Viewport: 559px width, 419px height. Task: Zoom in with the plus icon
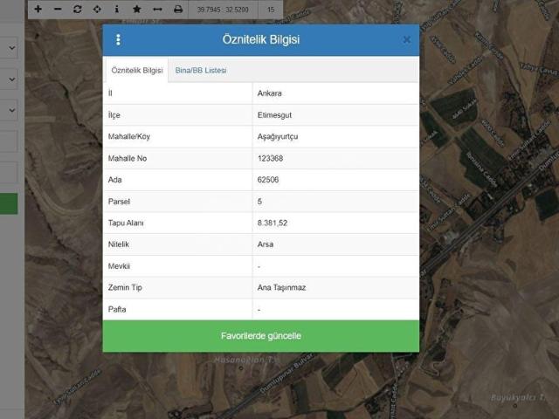(38, 10)
